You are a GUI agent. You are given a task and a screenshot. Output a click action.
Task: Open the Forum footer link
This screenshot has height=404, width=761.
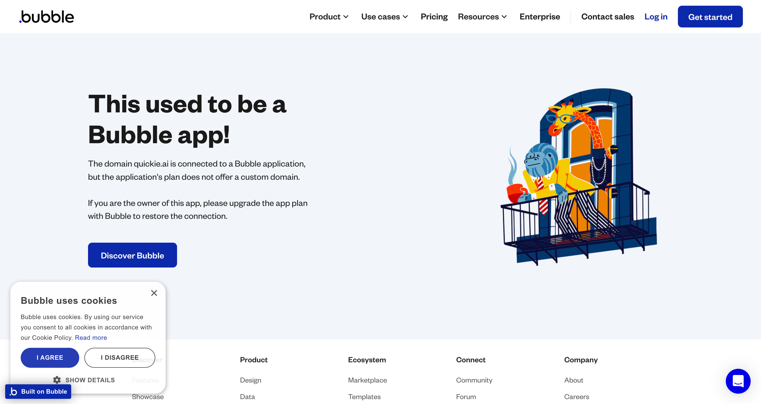tap(466, 396)
